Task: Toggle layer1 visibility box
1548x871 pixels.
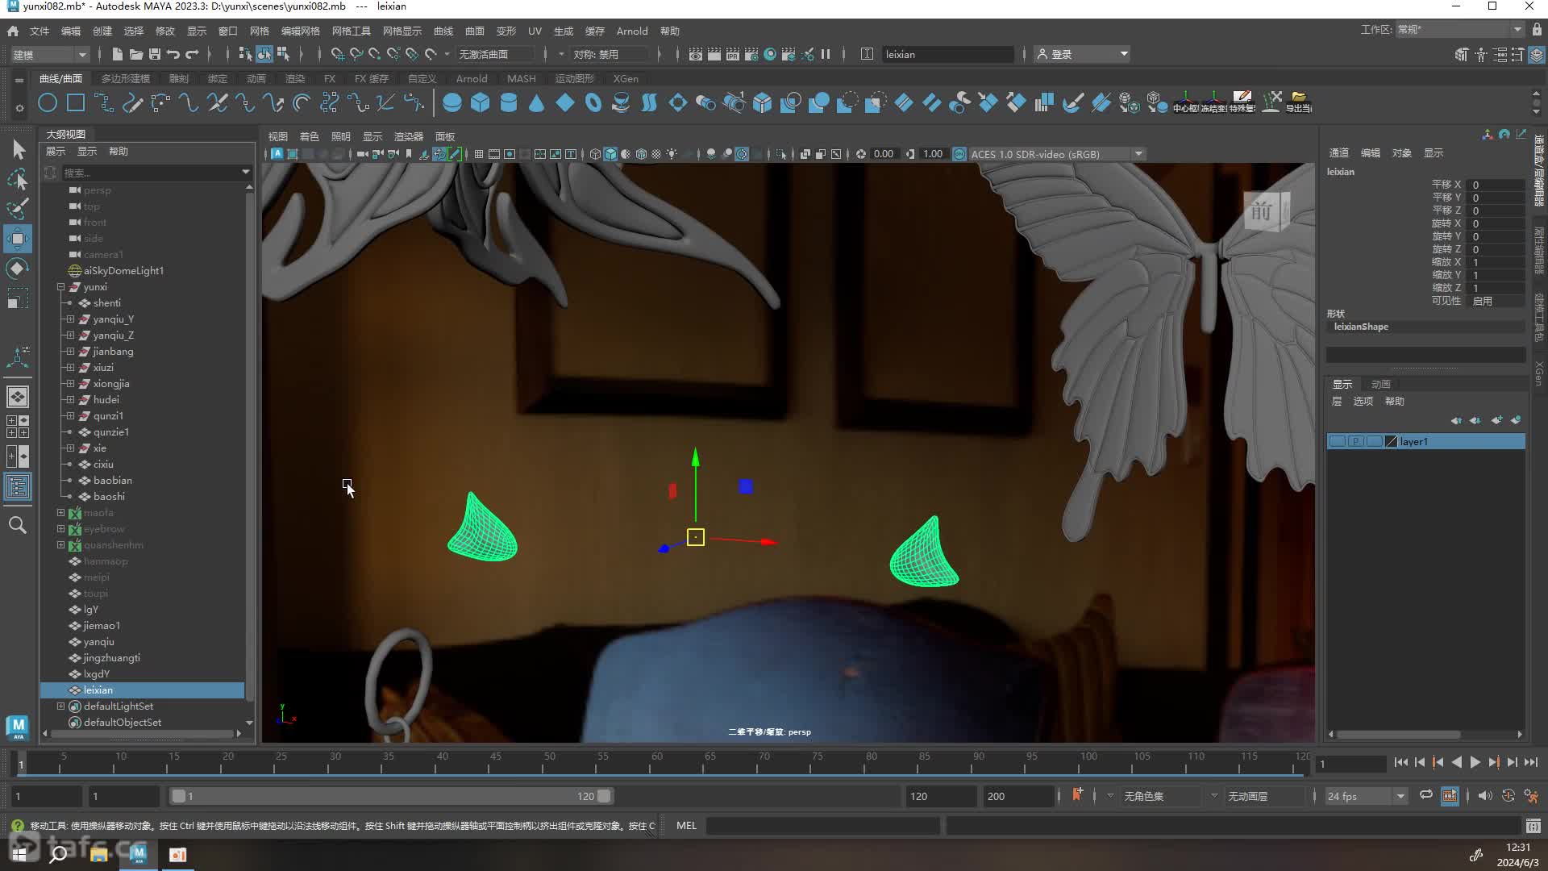Action: 1338,441
